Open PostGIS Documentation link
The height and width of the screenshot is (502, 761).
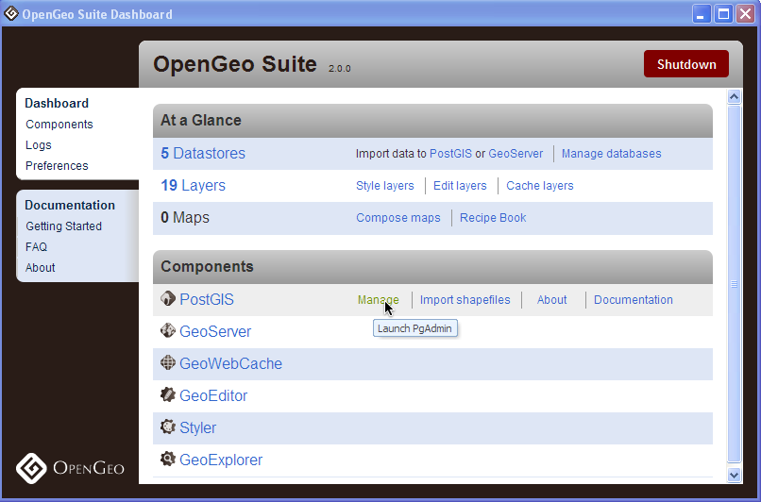point(634,300)
